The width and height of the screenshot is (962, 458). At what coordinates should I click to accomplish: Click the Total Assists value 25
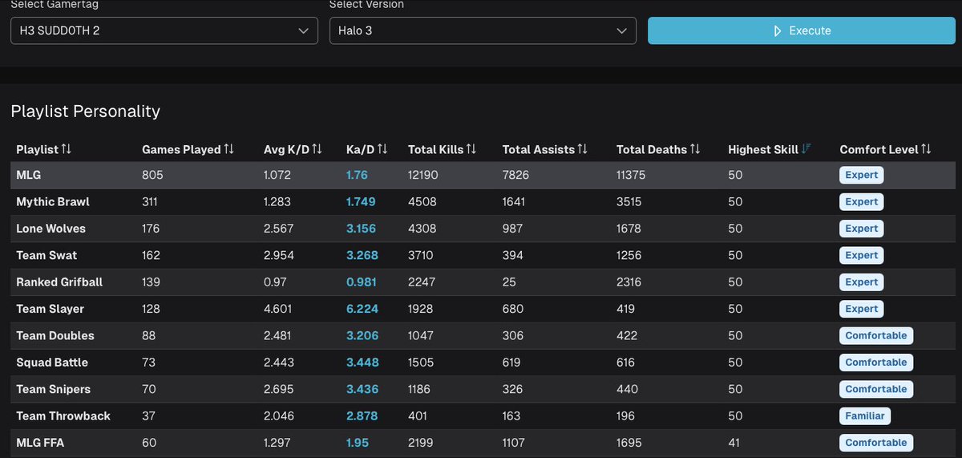509,282
